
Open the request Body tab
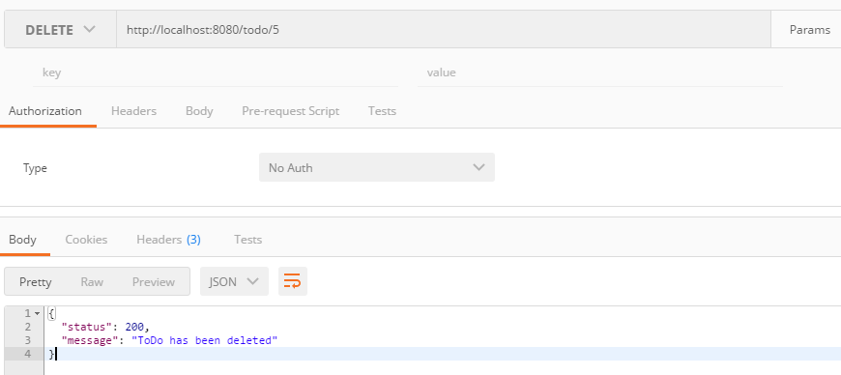tap(199, 111)
